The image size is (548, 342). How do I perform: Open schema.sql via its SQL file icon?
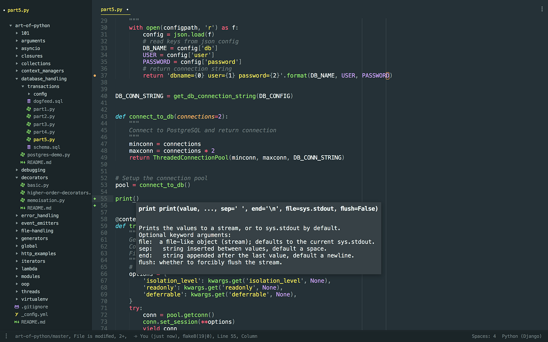coord(28,147)
